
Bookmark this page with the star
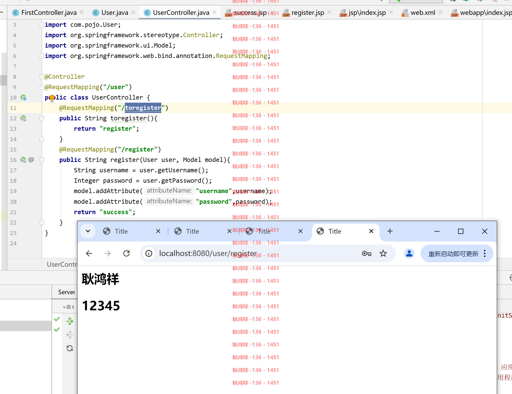tap(383, 253)
